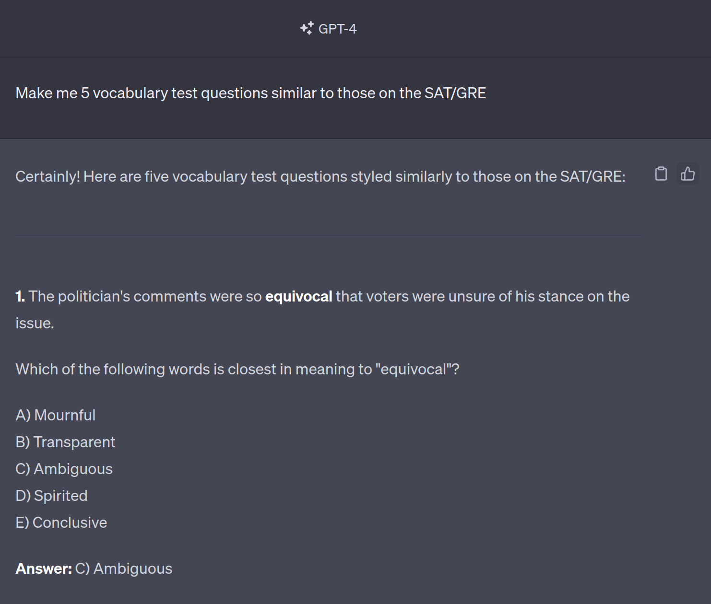711x604 pixels.
Task: Choose option A) Mournful
Action: pos(56,415)
